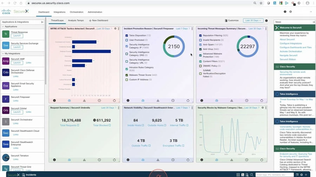Toggle Security Intelligence Category: IP checkbox
Viewport: 316px width, 177px height.
pyautogui.click(x=126, y=46)
